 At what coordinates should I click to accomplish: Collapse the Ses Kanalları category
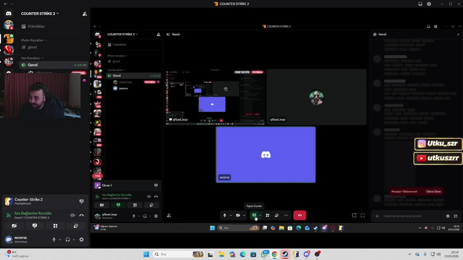pos(32,58)
